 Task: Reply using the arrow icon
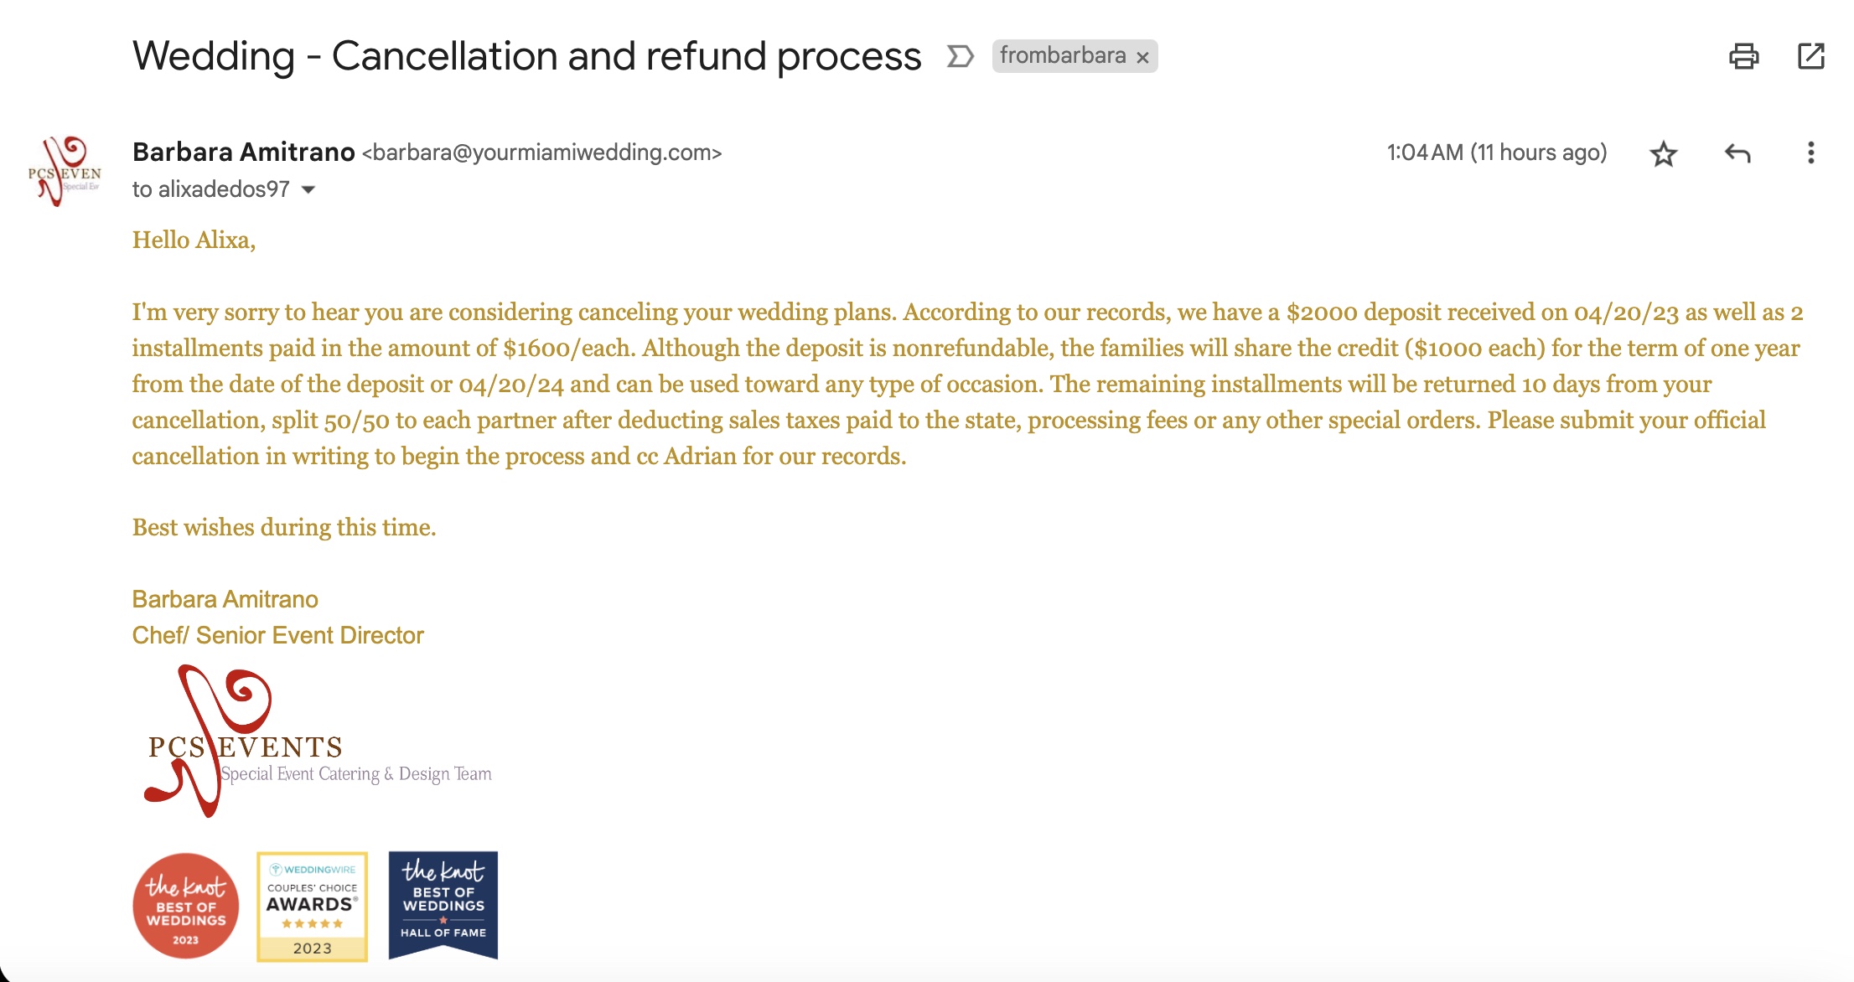[1737, 153]
